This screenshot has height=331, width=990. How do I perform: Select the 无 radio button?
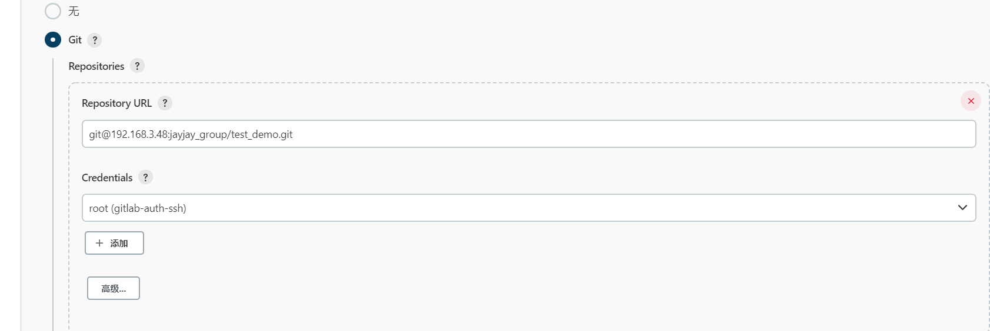[53, 11]
